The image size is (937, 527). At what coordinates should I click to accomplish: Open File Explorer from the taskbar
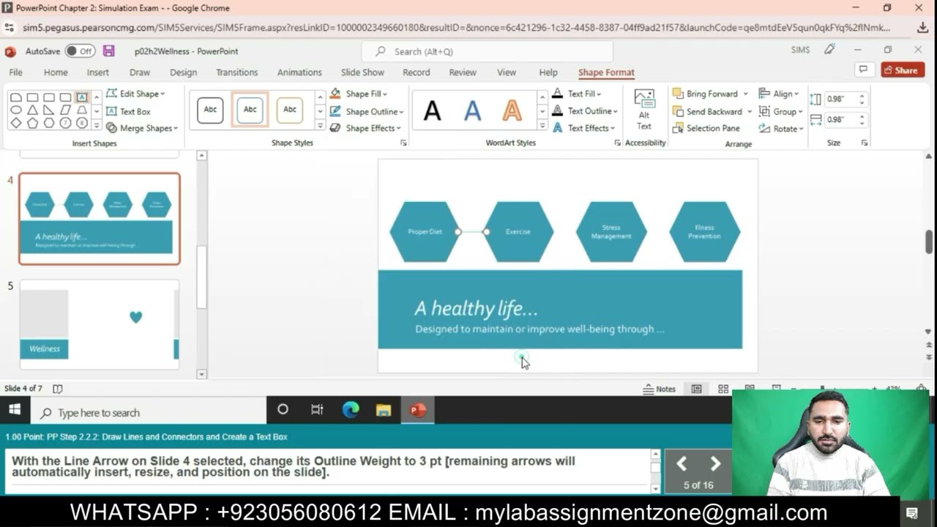pos(384,410)
